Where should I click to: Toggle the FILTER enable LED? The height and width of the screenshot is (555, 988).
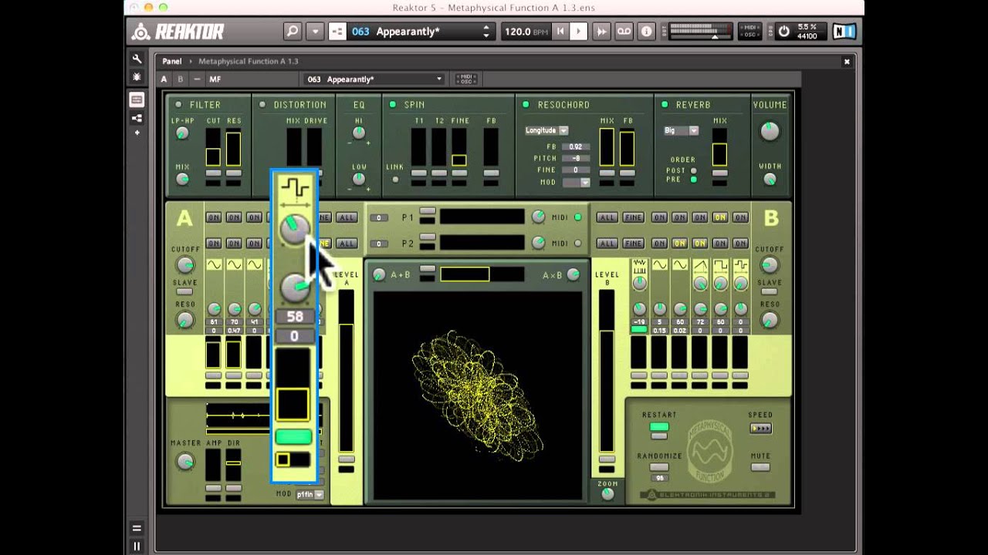pyautogui.click(x=178, y=105)
